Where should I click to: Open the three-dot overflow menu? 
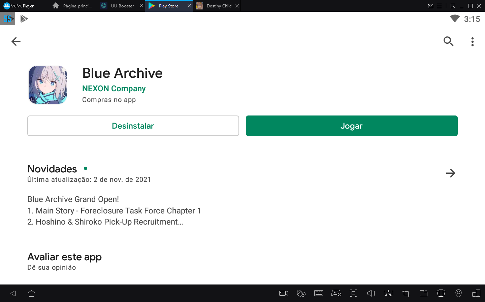point(473,41)
